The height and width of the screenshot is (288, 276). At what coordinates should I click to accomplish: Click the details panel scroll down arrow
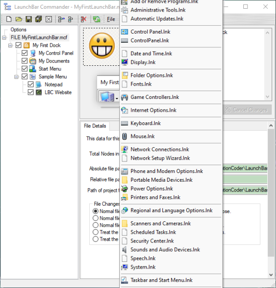(x=271, y=275)
